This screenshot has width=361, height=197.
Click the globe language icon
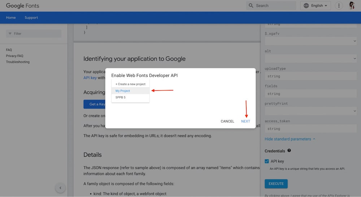[x=306, y=6]
